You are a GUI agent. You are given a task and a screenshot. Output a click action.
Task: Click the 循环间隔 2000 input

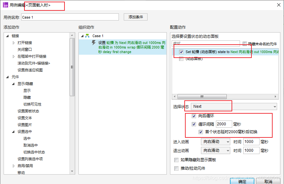(x=224, y=124)
